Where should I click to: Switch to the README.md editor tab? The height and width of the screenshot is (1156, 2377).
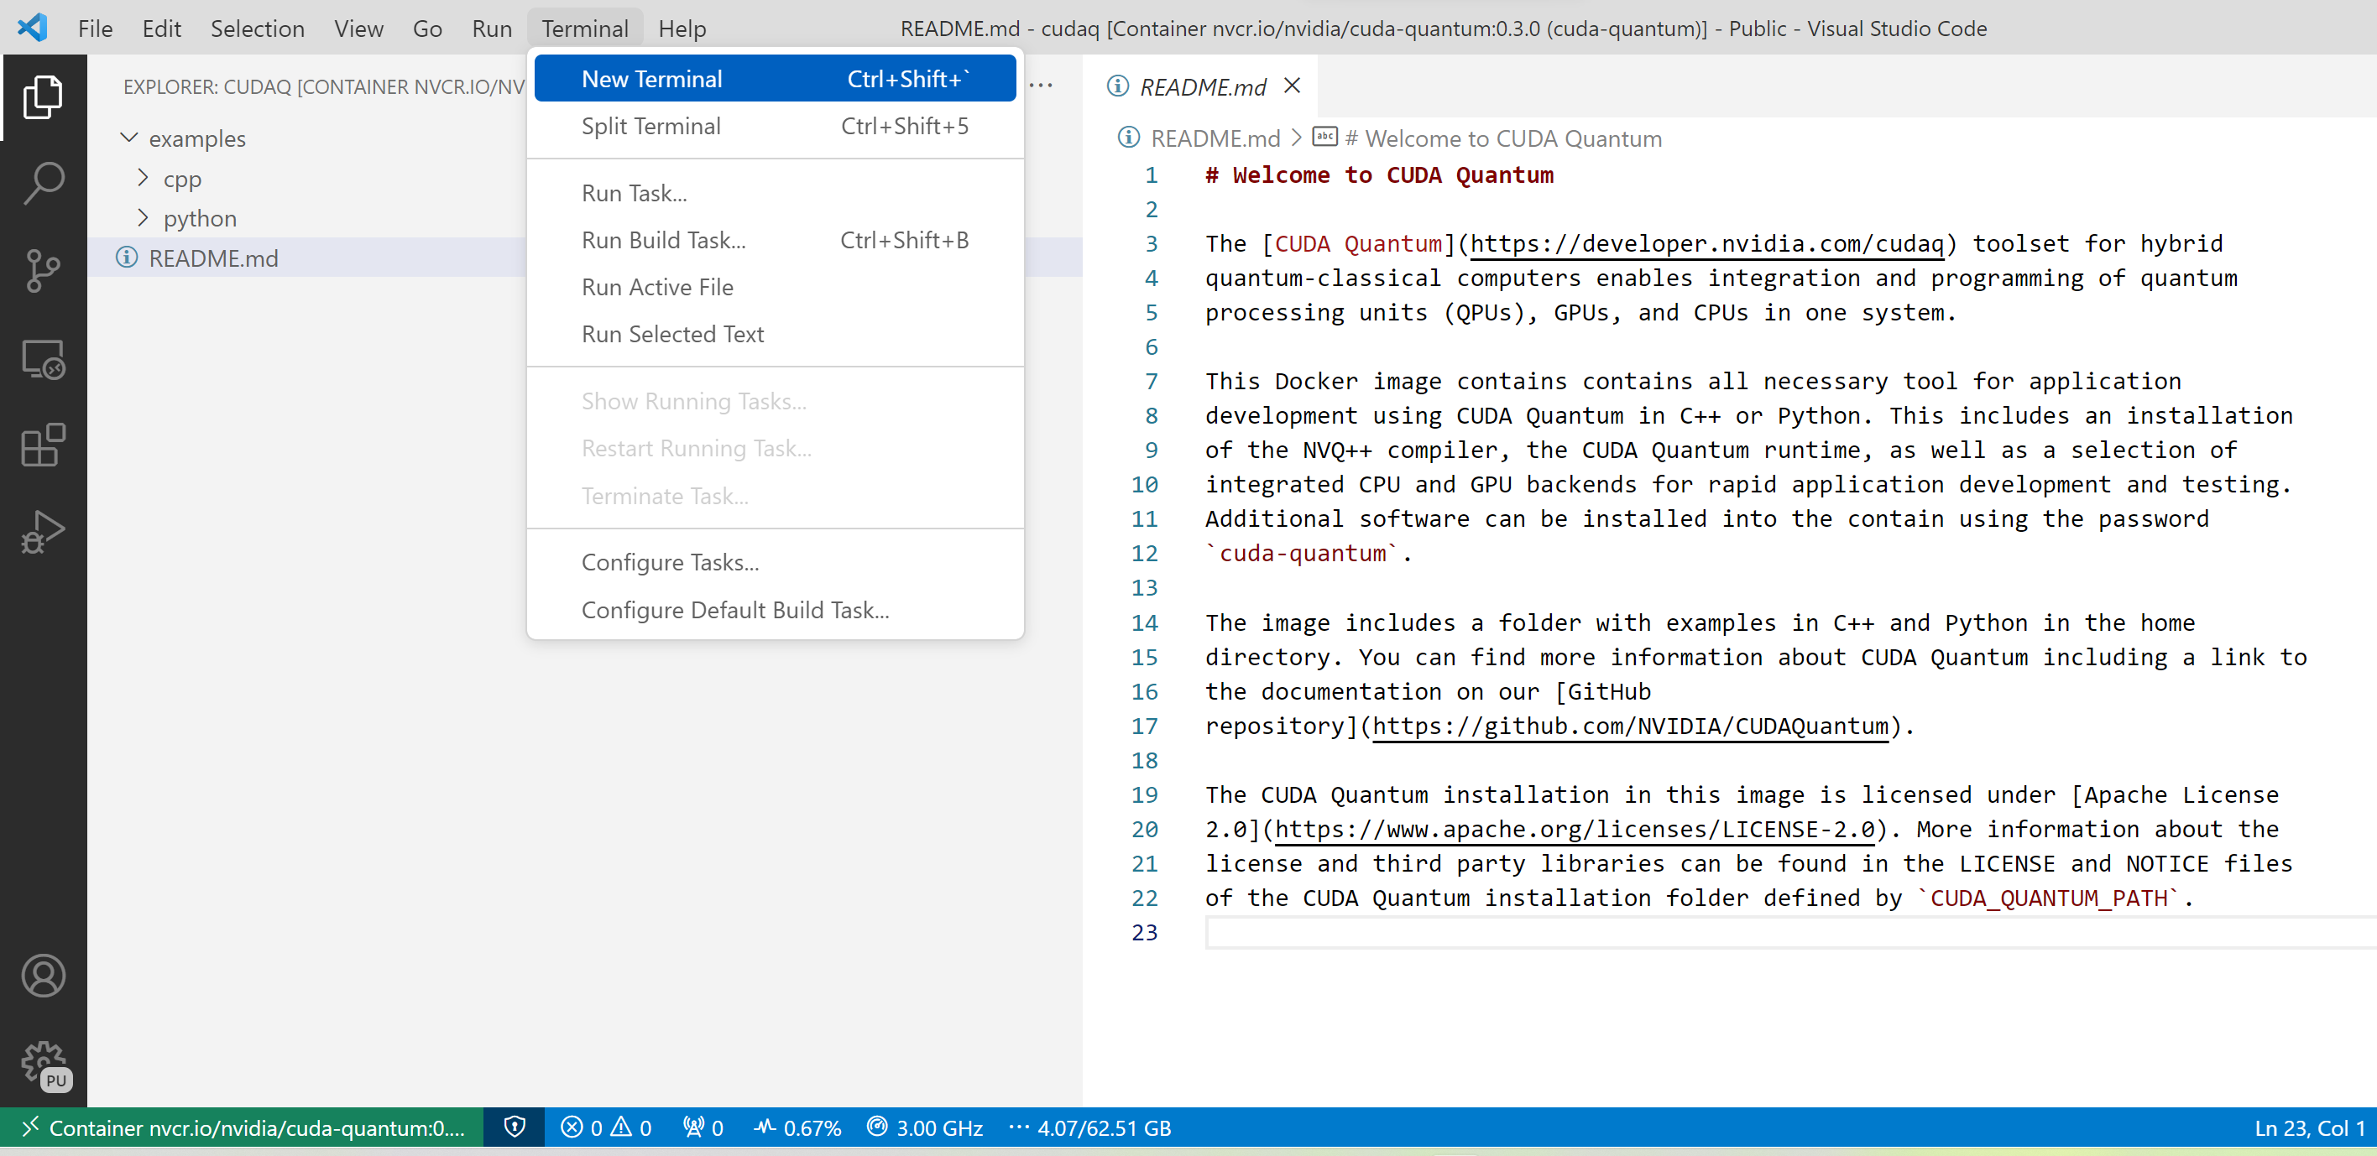1202,86
